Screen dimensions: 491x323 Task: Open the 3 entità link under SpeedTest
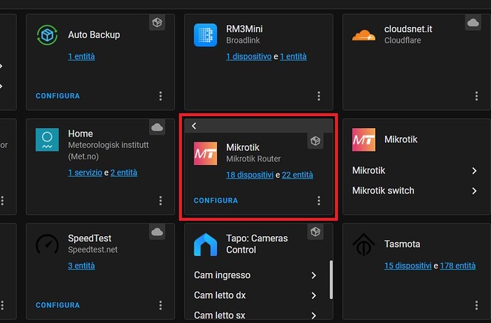(x=81, y=265)
